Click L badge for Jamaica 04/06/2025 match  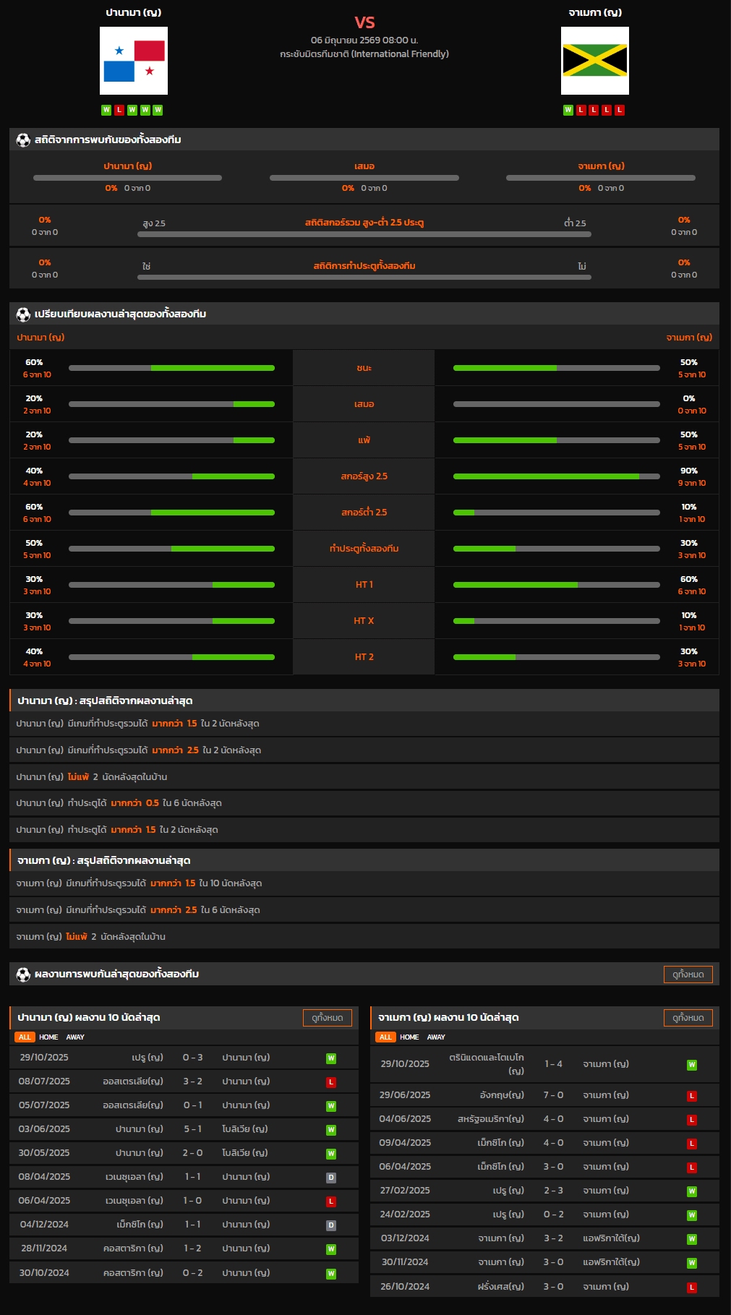(x=692, y=1120)
